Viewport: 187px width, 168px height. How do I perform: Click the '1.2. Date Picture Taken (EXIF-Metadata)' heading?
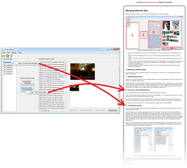(x=137, y=90)
